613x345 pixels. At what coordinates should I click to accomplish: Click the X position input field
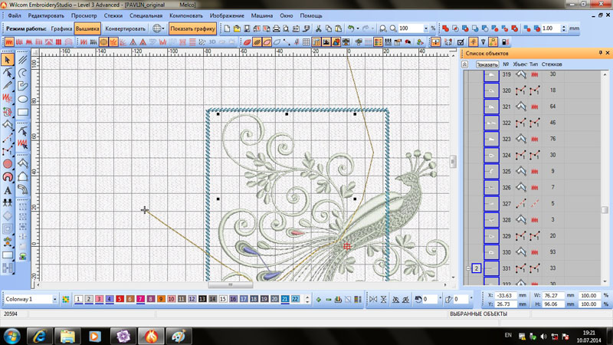click(x=506, y=295)
